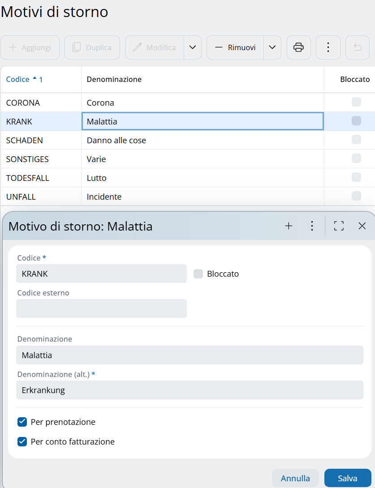Open the toolbar three-dot more options menu
Screen dimensions: 375x488
(328, 47)
